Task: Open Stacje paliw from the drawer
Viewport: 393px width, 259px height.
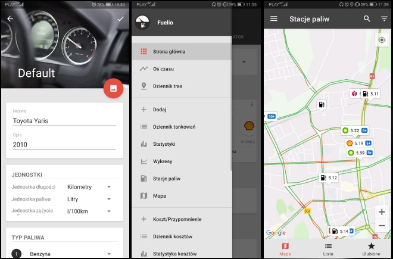Action: [182, 179]
